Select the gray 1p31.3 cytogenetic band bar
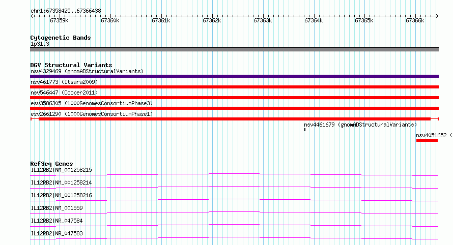This screenshot has width=453, height=245. click(234, 49)
